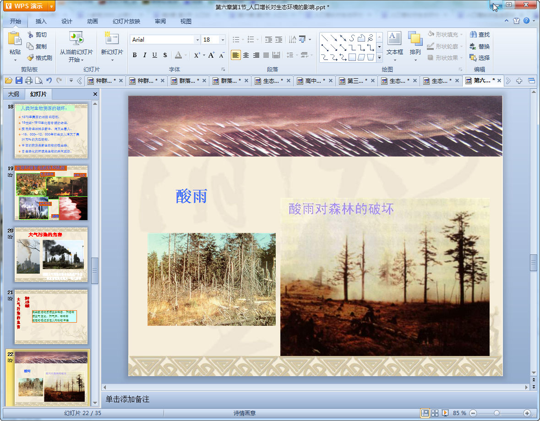This screenshot has width=540, height=421.
Task: Click the font color A swatch
Action: click(x=178, y=55)
